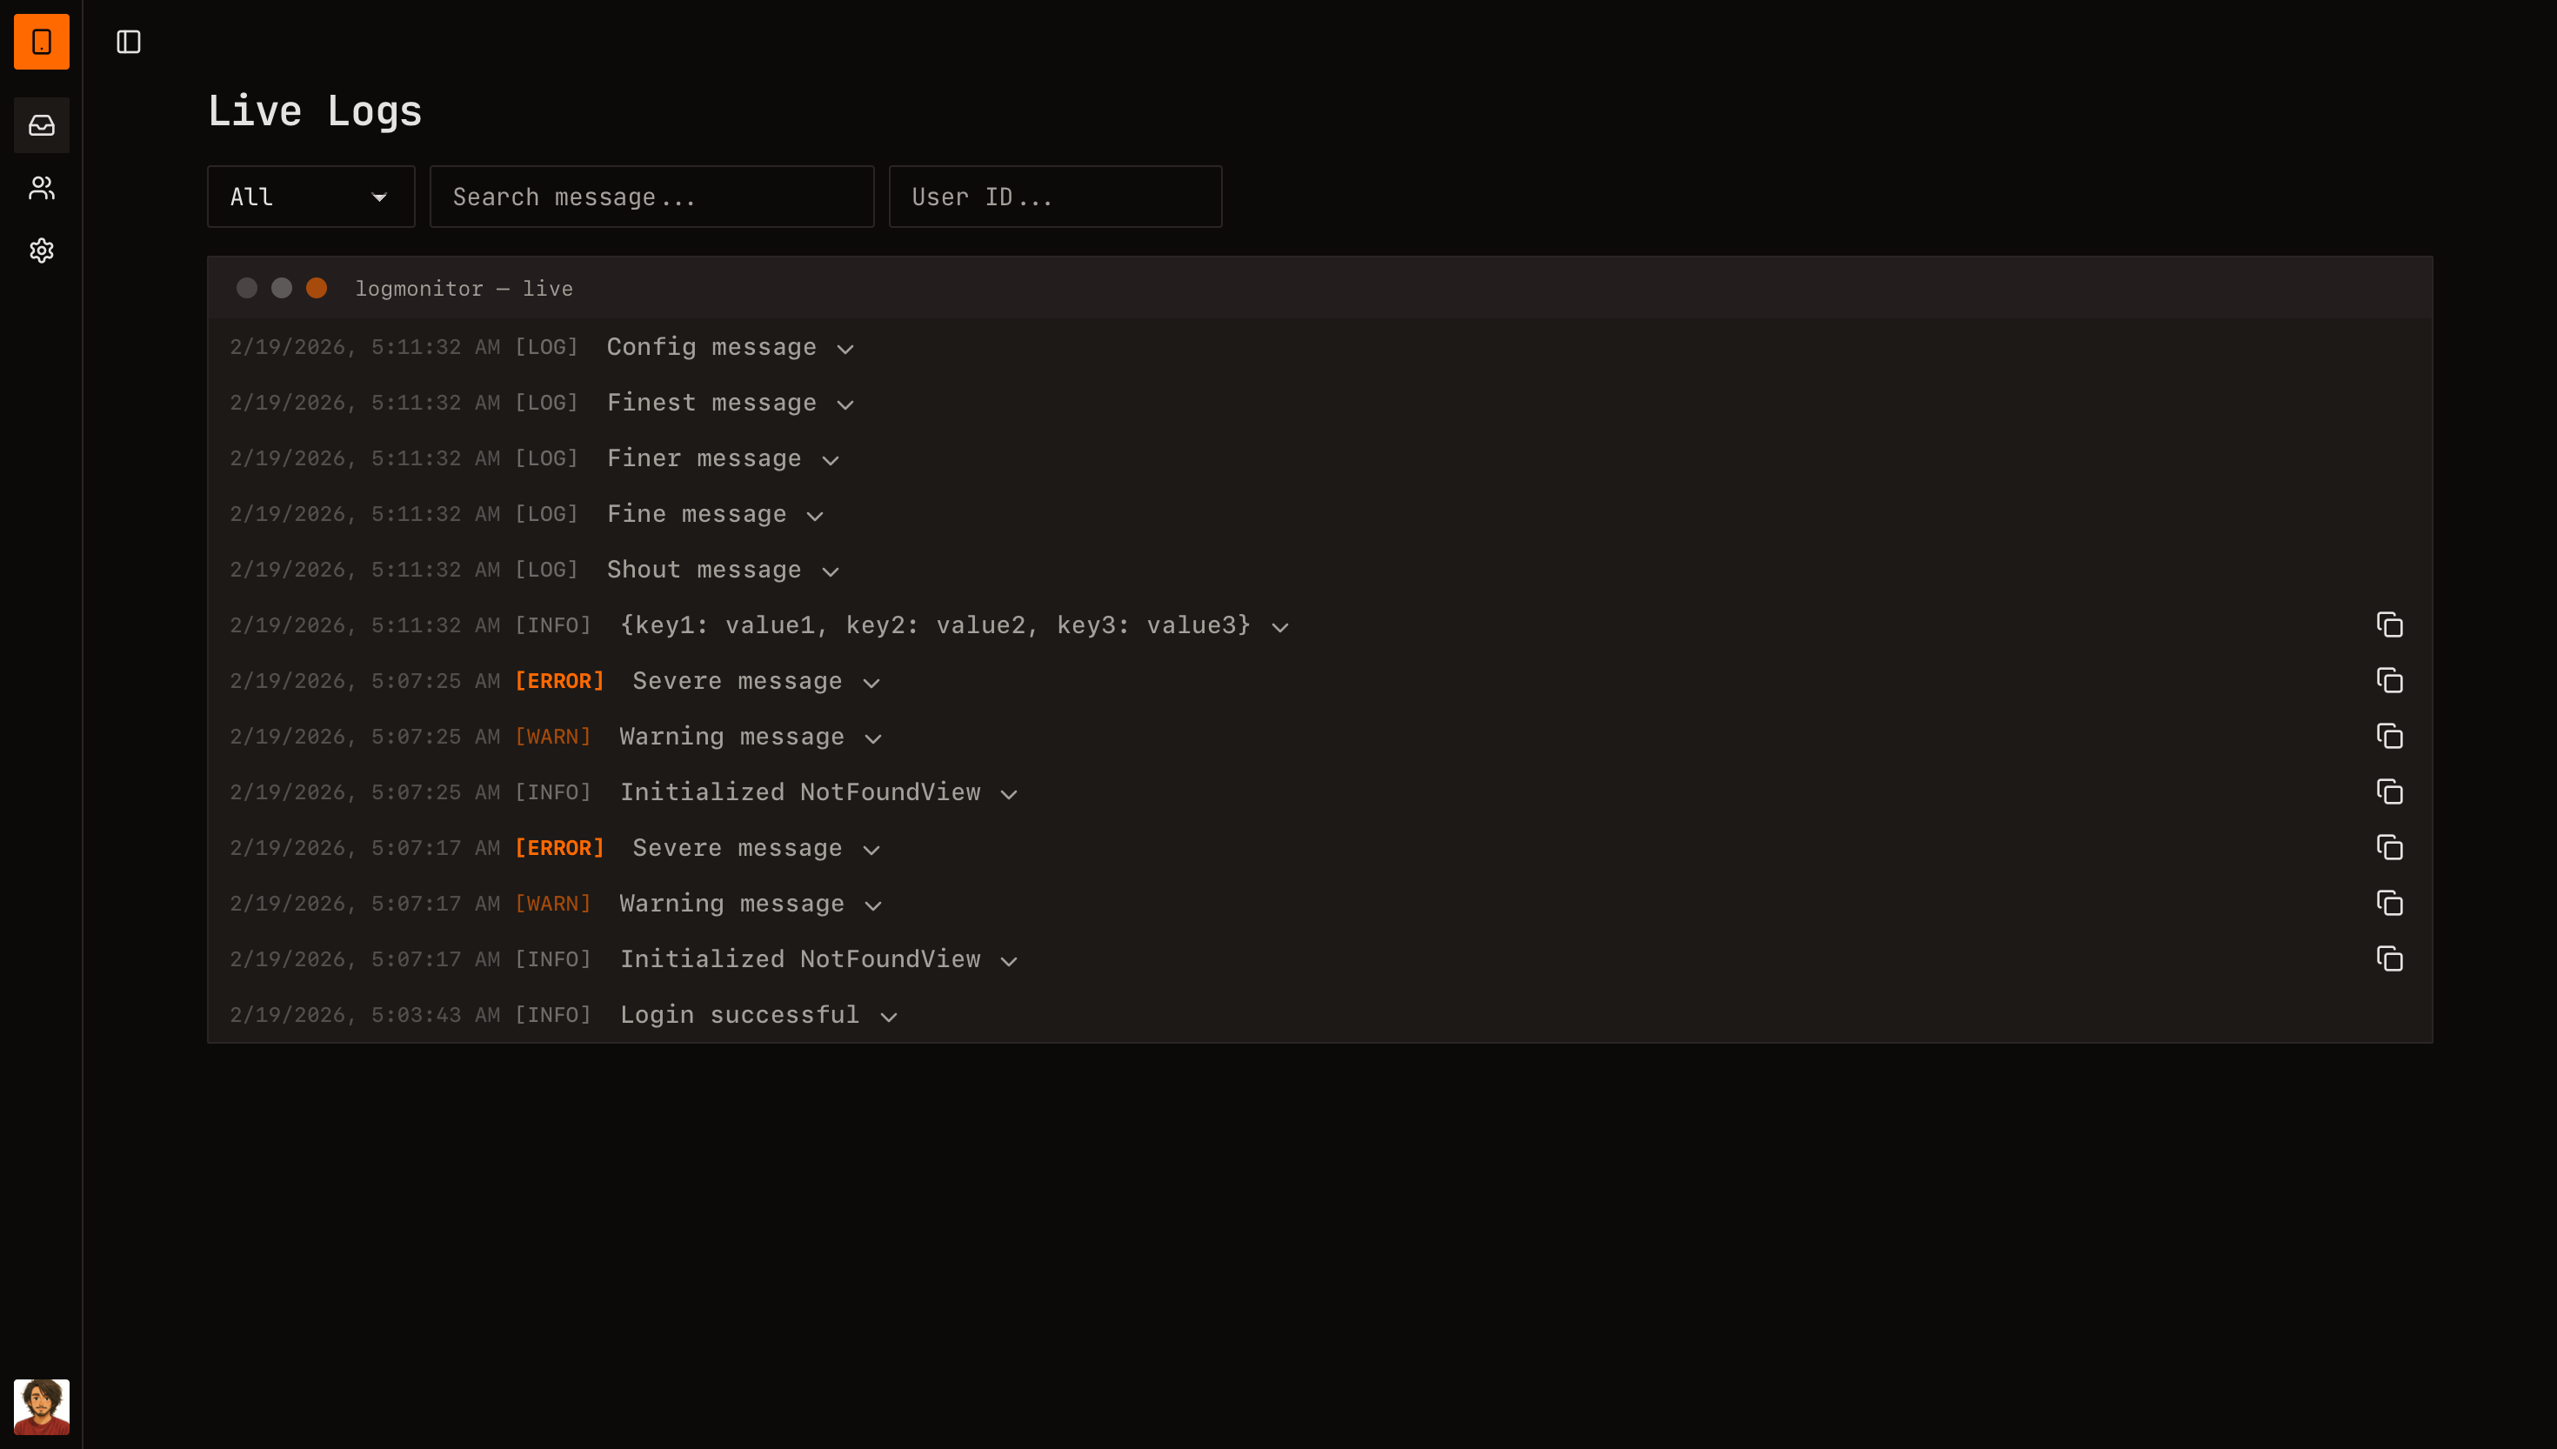The width and height of the screenshot is (2557, 1449).
Task: Copy the Severe message log entry
Action: click(x=2390, y=681)
